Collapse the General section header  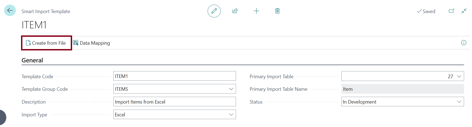point(32,60)
